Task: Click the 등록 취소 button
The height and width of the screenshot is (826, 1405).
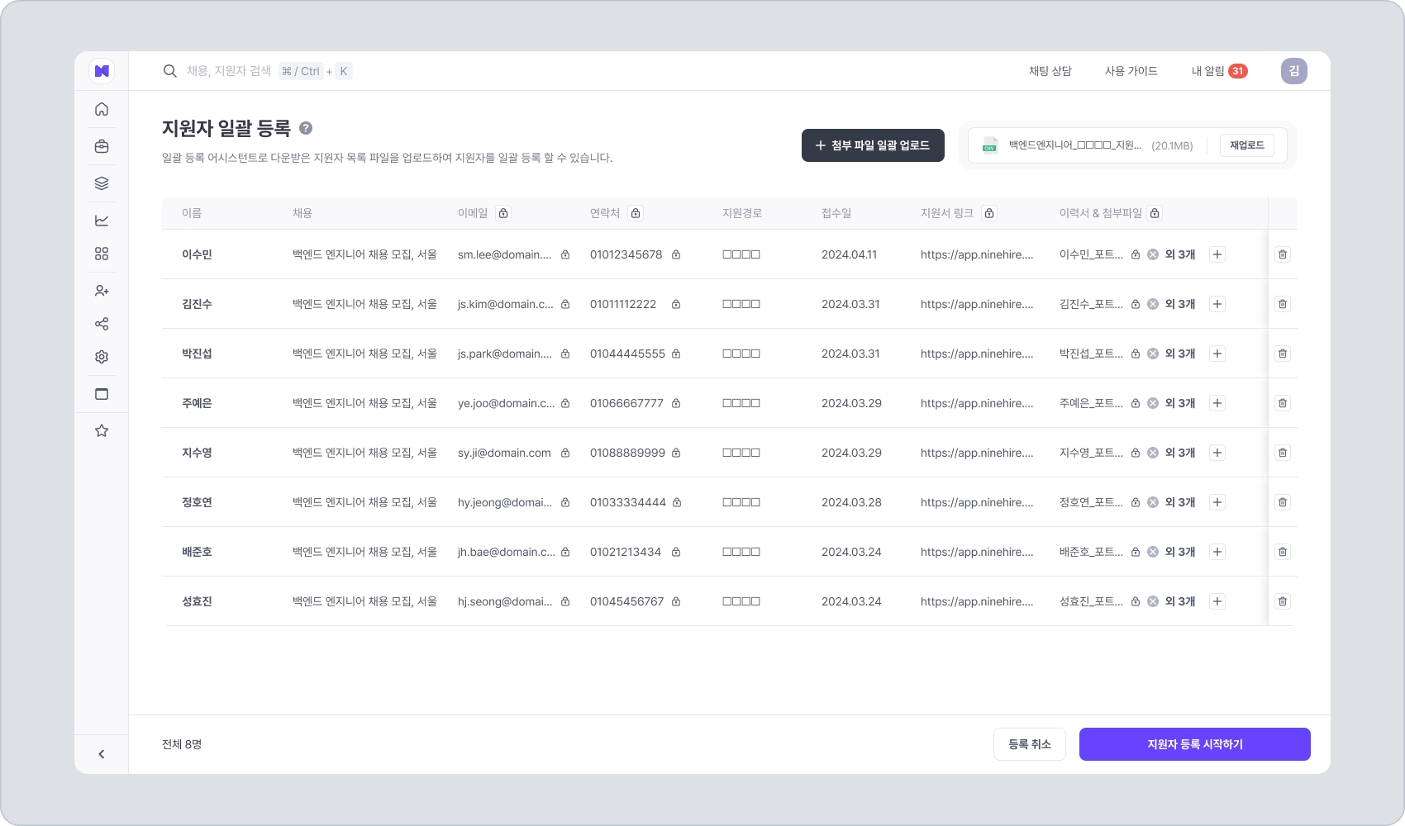Action: 1030,744
